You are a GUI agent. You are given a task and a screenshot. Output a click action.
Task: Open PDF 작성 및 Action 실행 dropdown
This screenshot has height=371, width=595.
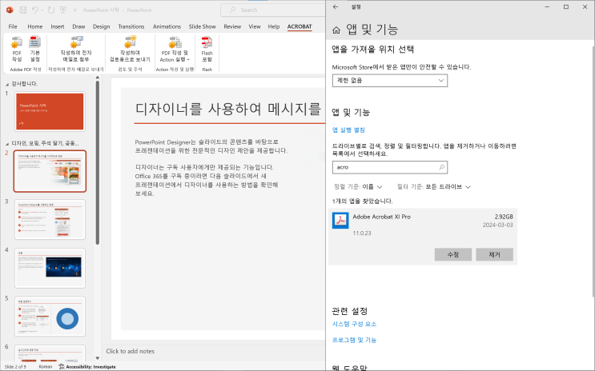(x=175, y=50)
